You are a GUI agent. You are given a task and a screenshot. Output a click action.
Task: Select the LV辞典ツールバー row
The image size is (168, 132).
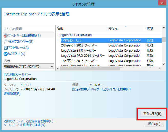111,40
